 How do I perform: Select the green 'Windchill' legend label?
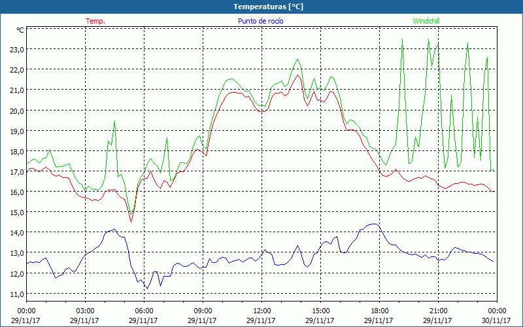tap(426, 21)
